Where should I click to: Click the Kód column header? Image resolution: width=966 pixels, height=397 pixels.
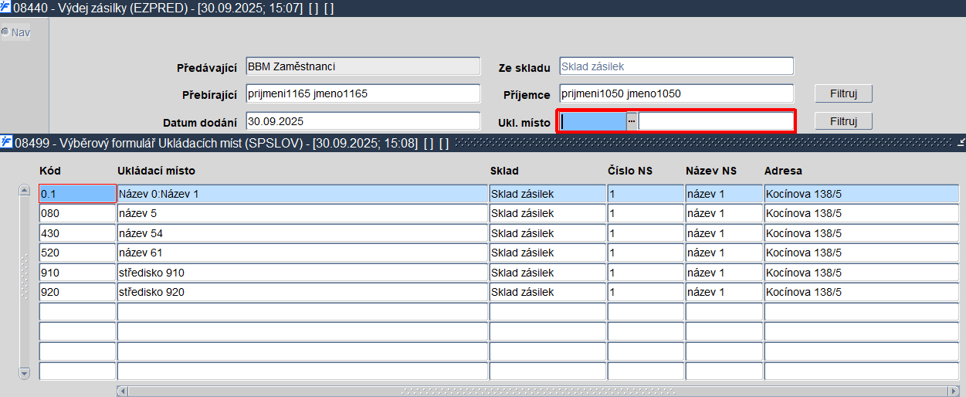click(x=50, y=171)
